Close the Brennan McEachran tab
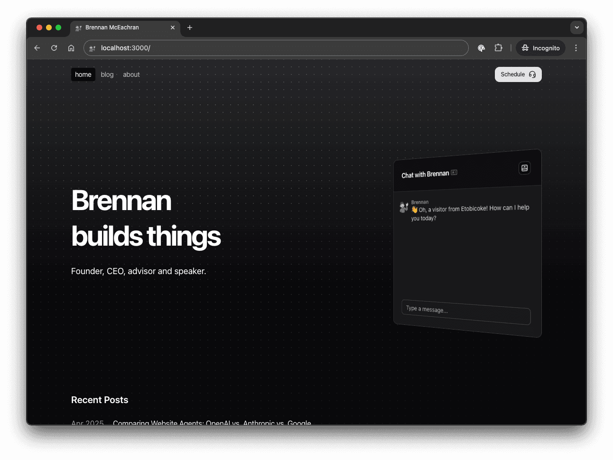The height and width of the screenshot is (460, 613). 173,28
